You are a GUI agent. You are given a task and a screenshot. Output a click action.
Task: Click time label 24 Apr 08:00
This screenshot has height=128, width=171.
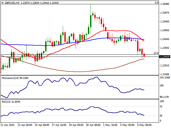click(x=42, y=125)
